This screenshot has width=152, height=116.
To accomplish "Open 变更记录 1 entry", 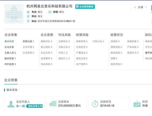I will pyautogui.click(x=28, y=41).
